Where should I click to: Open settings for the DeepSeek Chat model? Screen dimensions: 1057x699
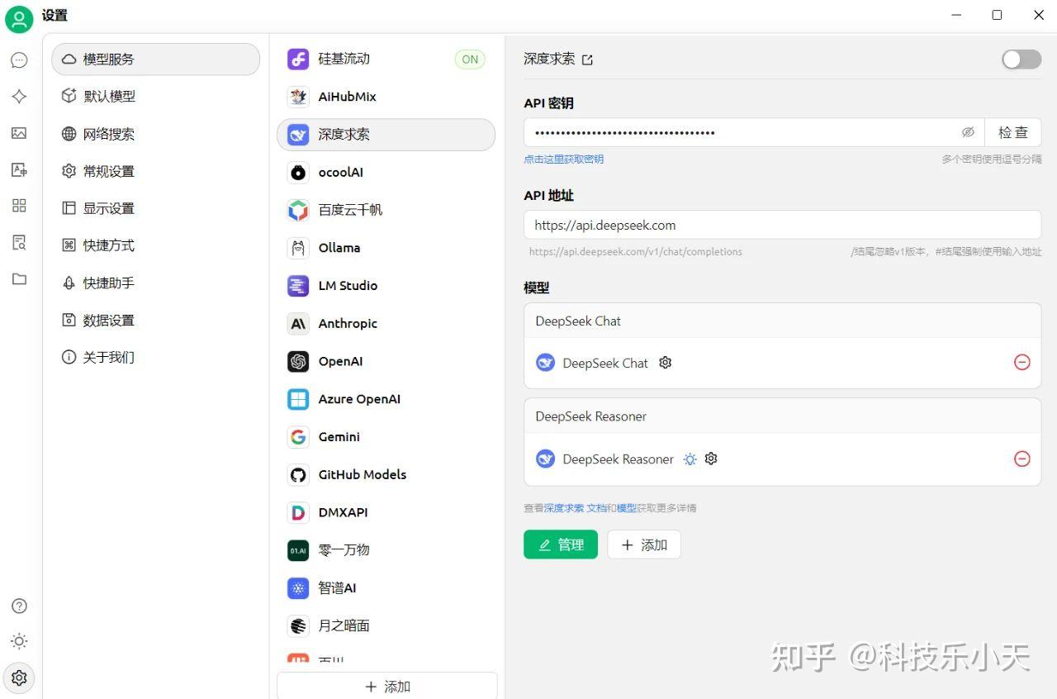(x=665, y=363)
